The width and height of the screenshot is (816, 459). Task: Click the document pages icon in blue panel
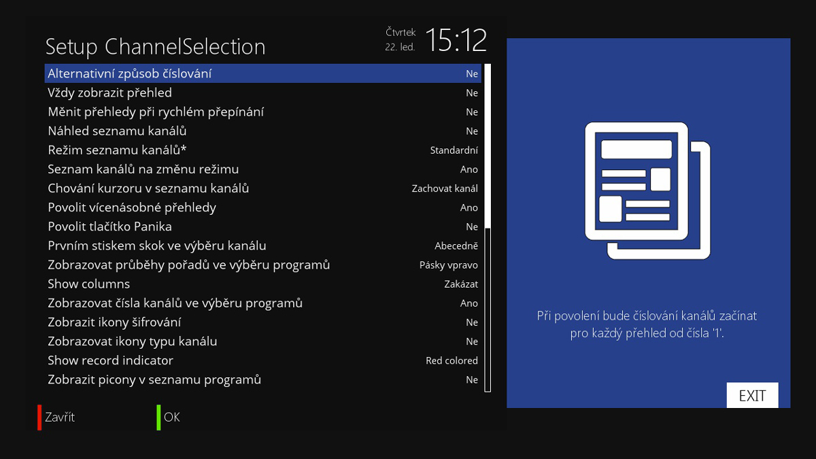[x=647, y=190]
